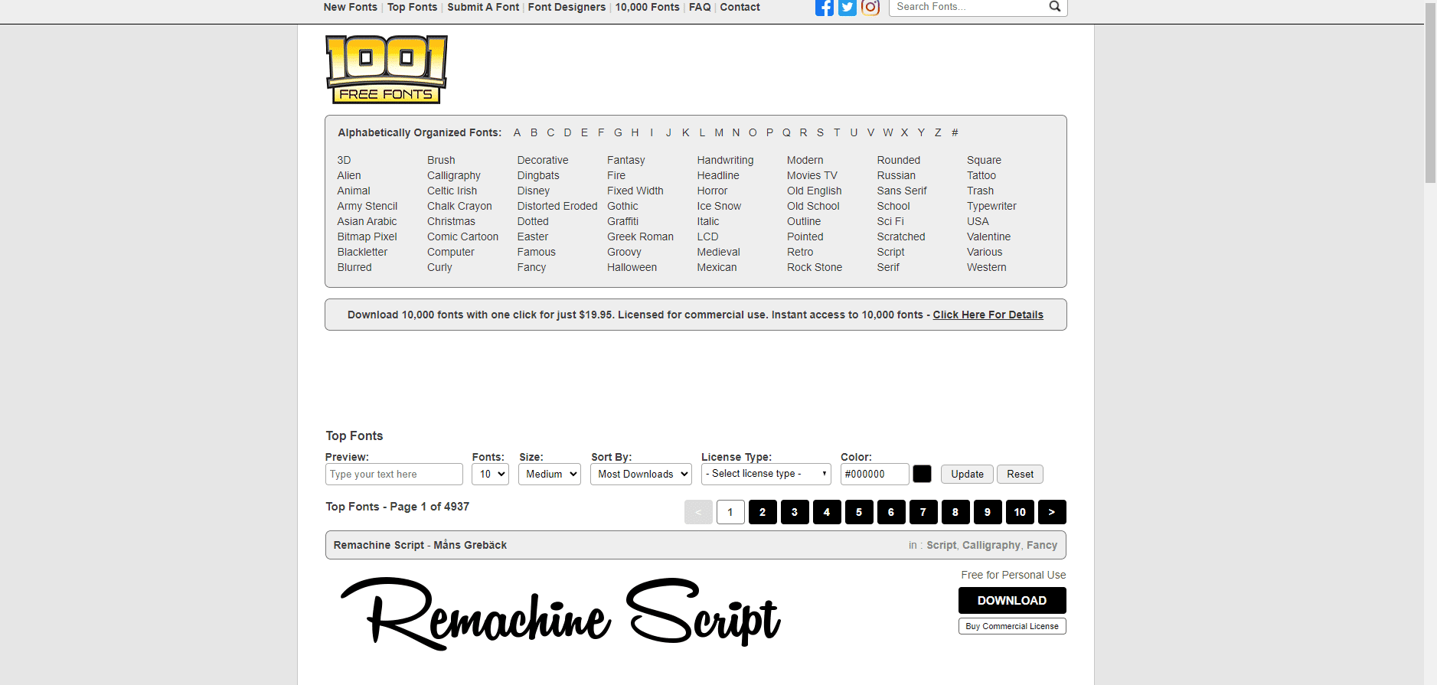The height and width of the screenshot is (685, 1437).
Task: Open the Tattoo fonts category
Action: (x=981, y=175)
